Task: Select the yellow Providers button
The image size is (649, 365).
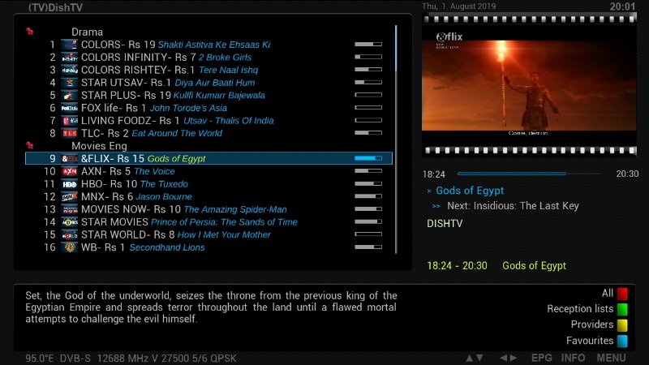Action: (622, 325)
